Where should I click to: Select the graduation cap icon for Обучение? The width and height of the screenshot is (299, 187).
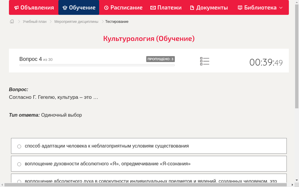point(66,7)
